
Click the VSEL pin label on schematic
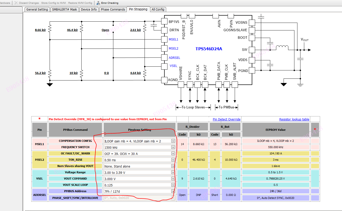(x=173, y=66)
